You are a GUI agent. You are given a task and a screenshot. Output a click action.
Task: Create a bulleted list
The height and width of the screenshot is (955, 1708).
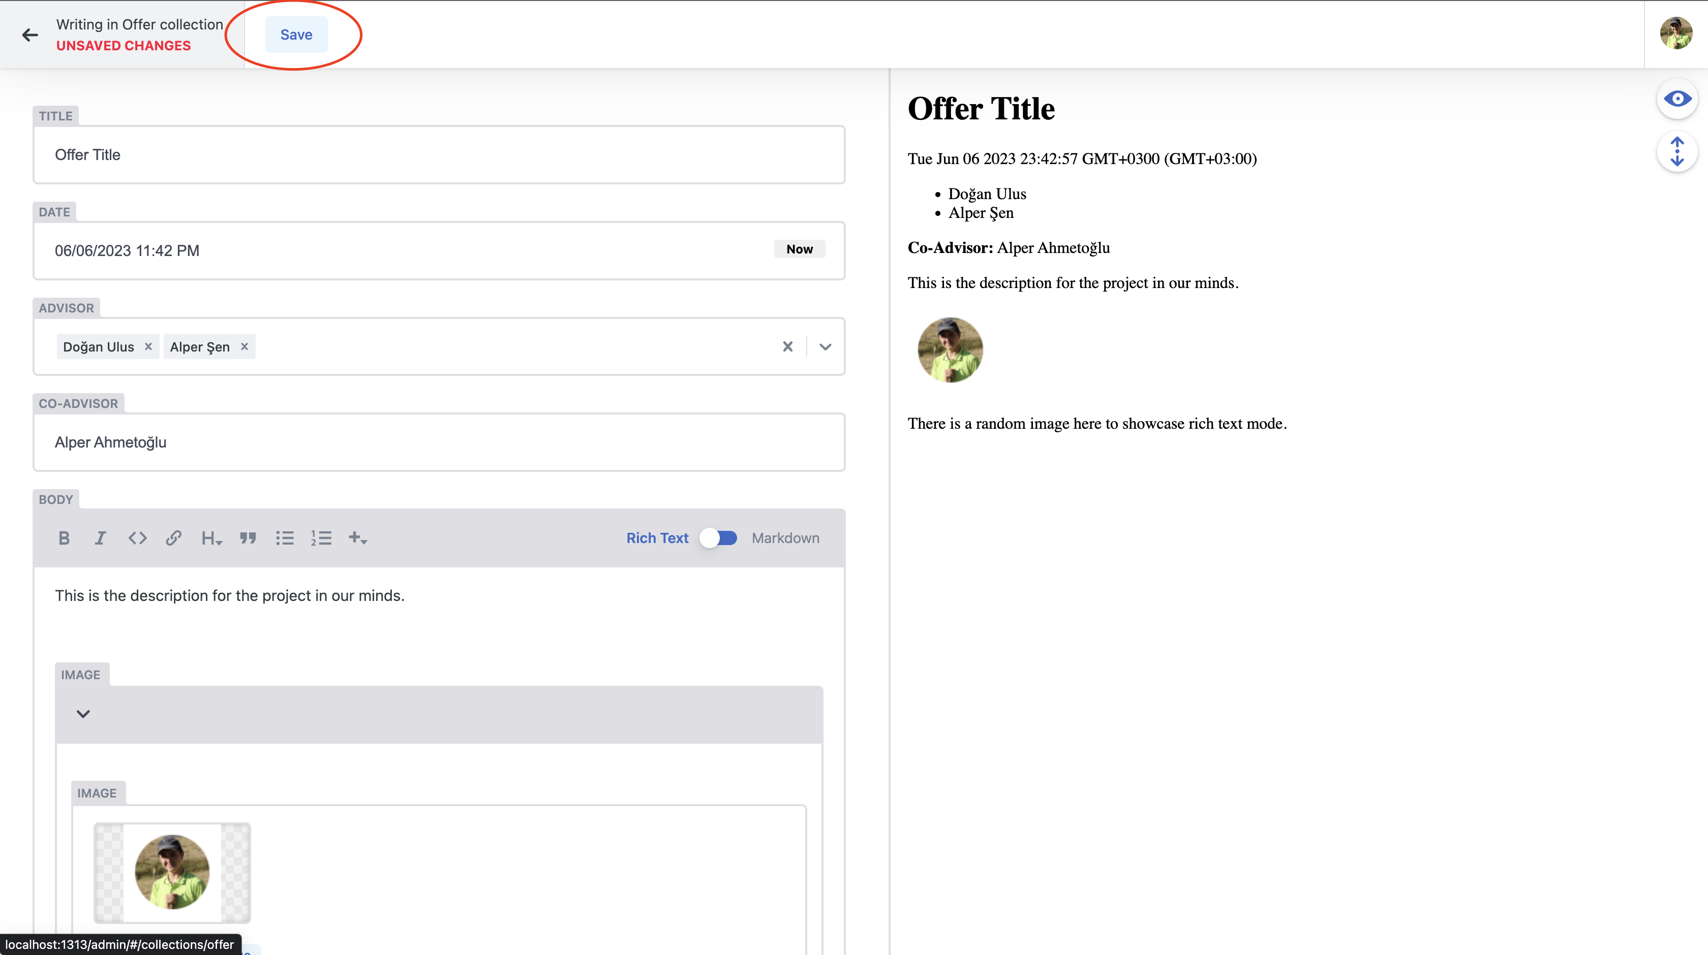pyautogui.click(x=285, y=538)
